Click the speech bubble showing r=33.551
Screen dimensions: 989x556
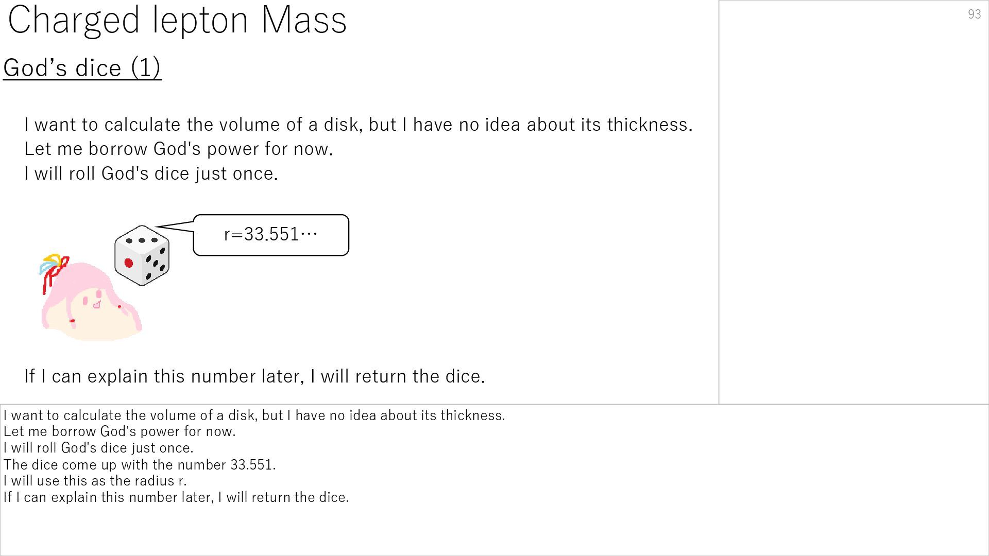(x=271, y=235)
